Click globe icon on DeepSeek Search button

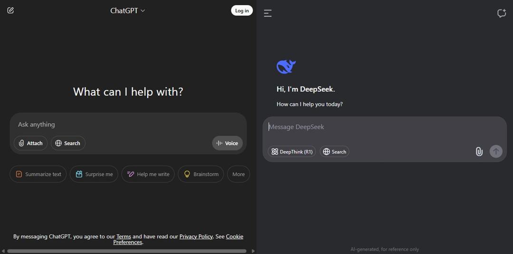[326, 152]
